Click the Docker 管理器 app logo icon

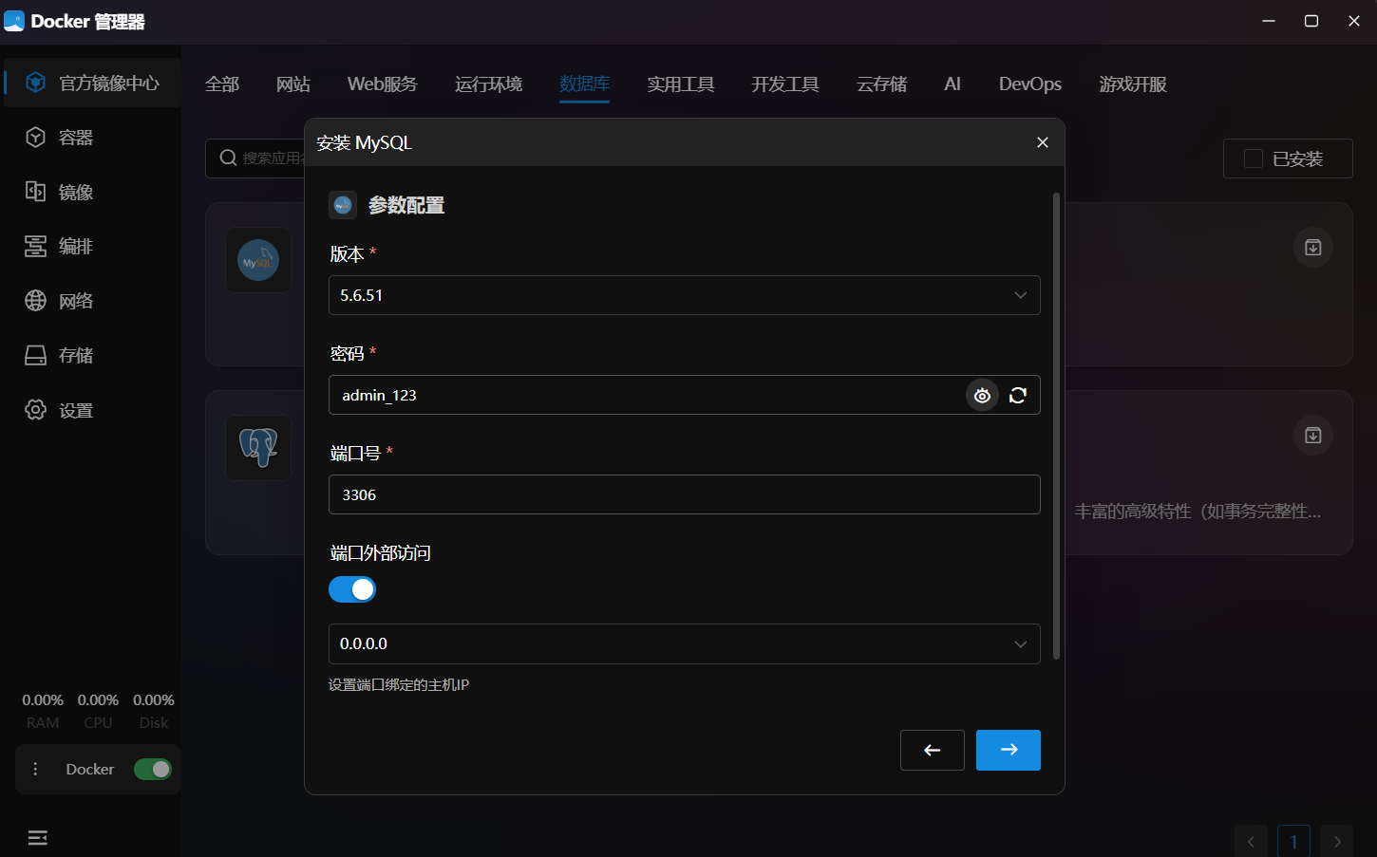coord(14,21)
